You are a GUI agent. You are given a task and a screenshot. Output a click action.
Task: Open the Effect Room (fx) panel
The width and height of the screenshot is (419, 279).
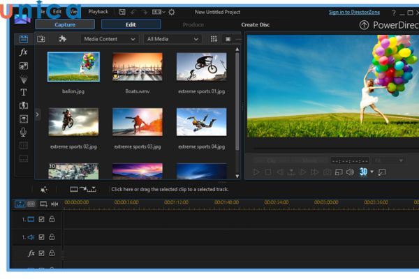[23, 52]
